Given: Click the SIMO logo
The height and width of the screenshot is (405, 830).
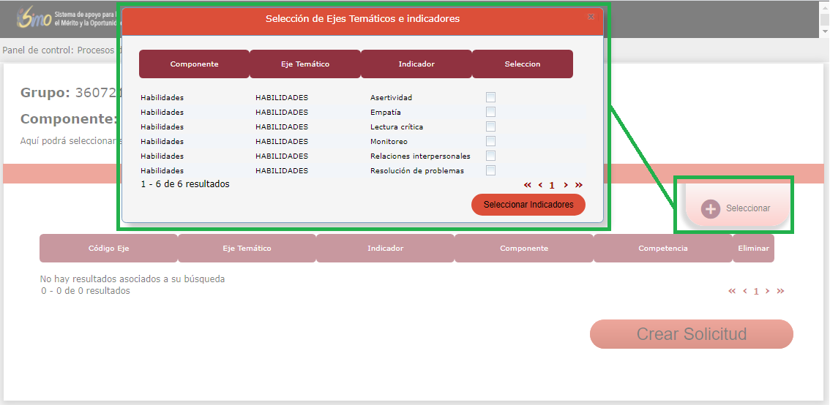Looking at the screenshot, I should click(34, 18).
